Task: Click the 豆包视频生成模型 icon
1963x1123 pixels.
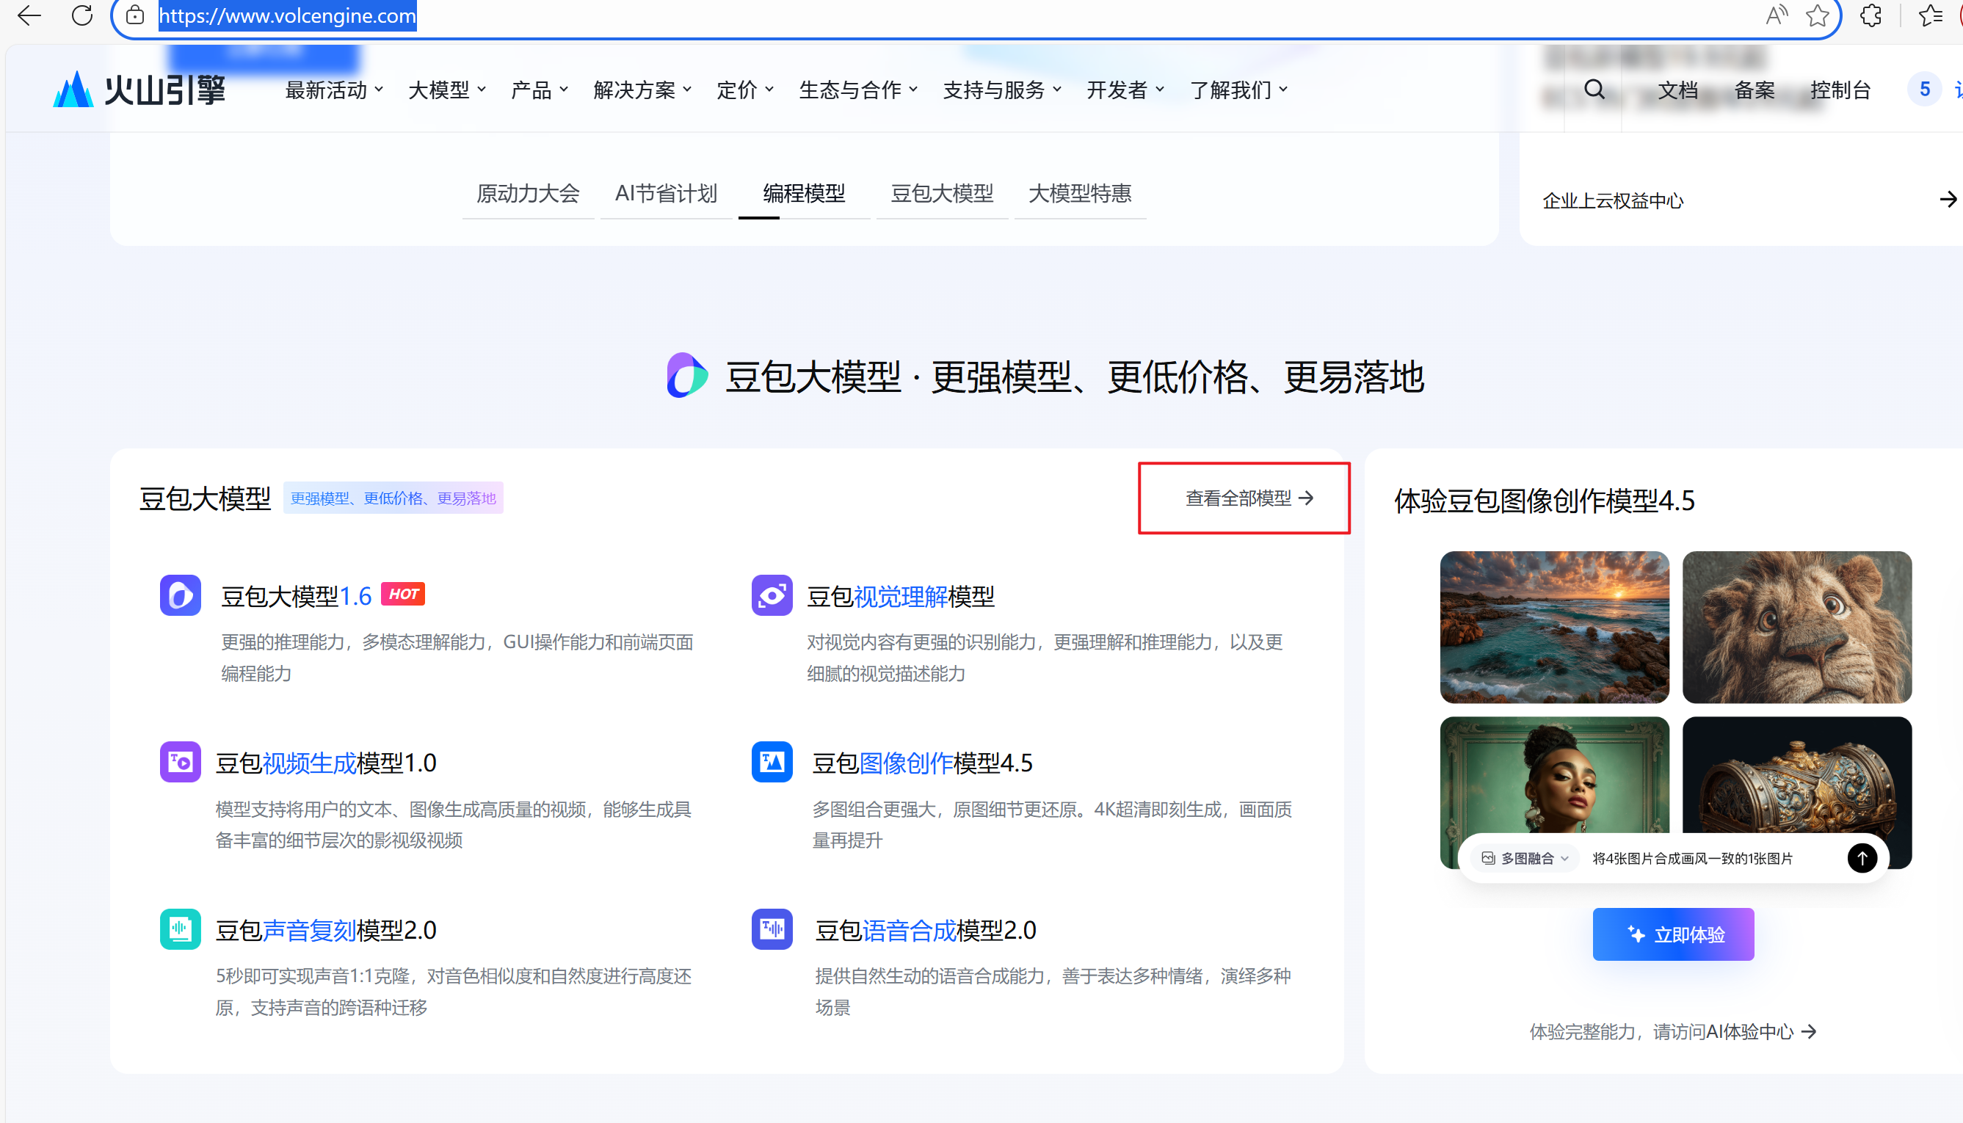Action: [x=181, y=762]
